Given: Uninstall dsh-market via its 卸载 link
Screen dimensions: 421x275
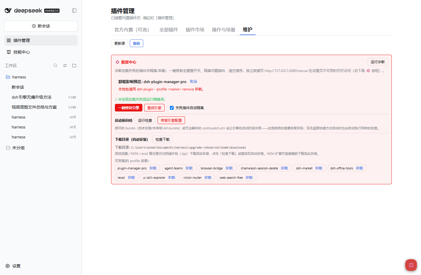Looking at the screenshot, I should [x=319, y=168].
